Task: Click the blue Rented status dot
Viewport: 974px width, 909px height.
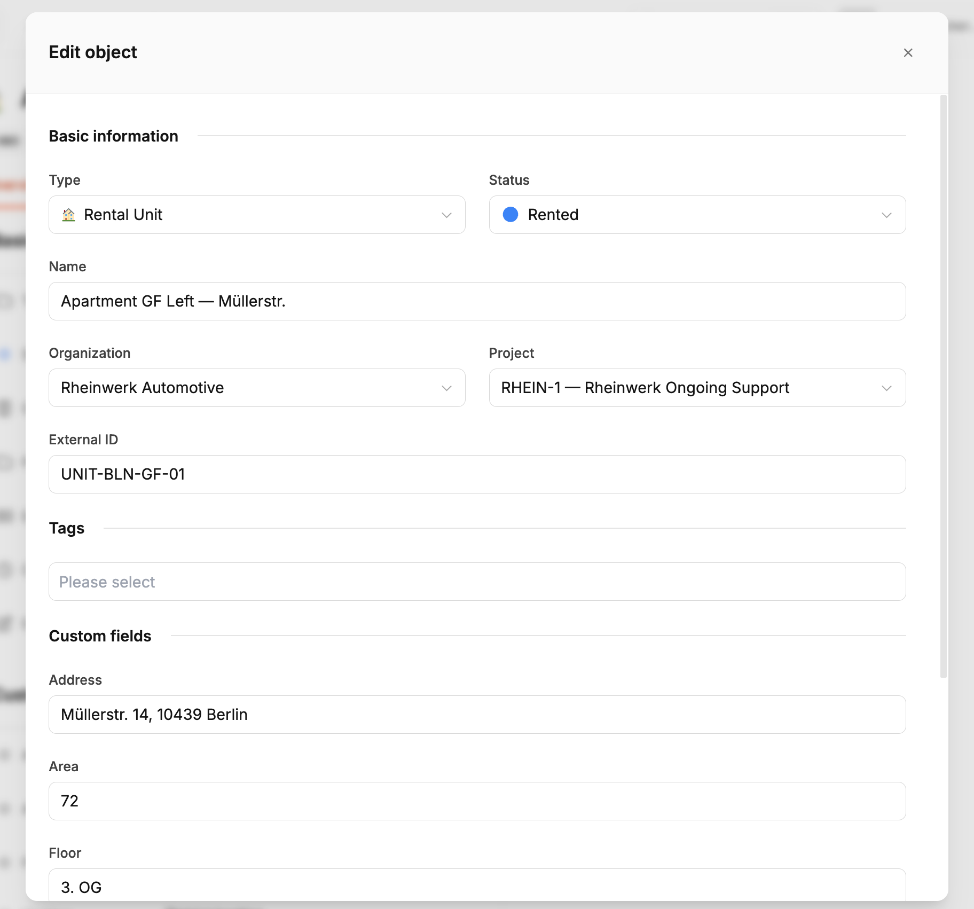Action: [x=510, y=215]
